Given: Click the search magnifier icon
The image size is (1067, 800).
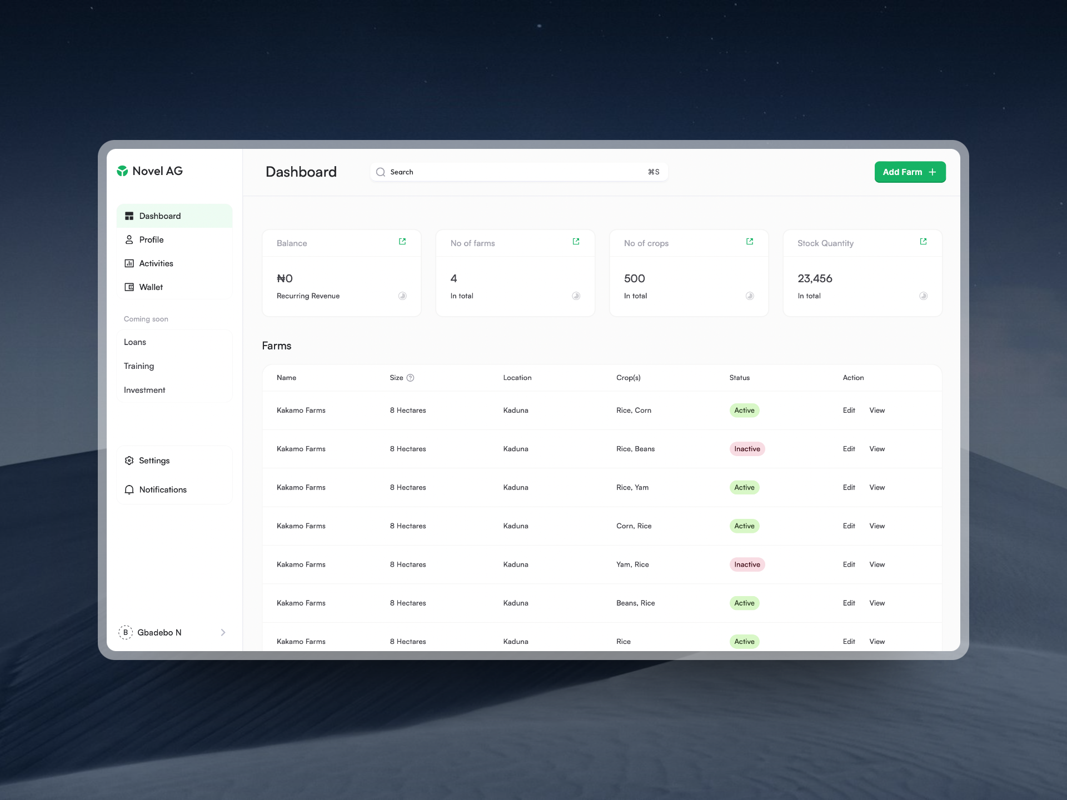Looking at the screenshot, I should click(381, 172).
